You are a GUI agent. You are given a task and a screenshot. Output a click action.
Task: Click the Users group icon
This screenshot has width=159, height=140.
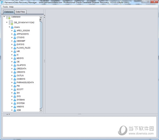click(x=12, y=27)
